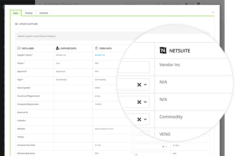Click the arrow icon beside Update Supplier
Viewport: 236px width, 156px height.
point(16,24)
